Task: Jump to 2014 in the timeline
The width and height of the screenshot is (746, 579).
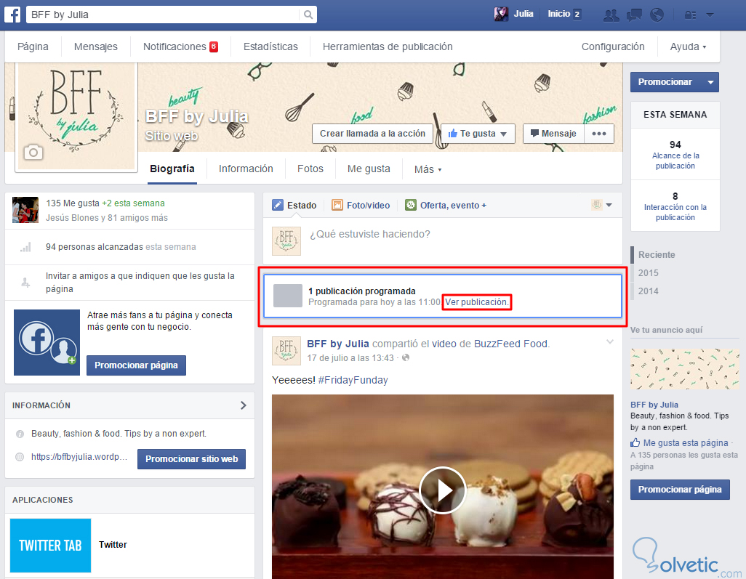Action: (x=648, y=291)
